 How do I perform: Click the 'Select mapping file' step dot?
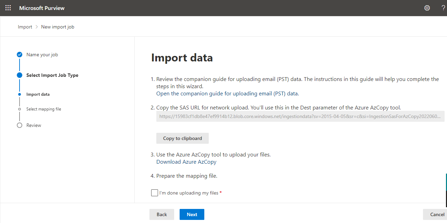pyautogui.click(x=20, y=109)
